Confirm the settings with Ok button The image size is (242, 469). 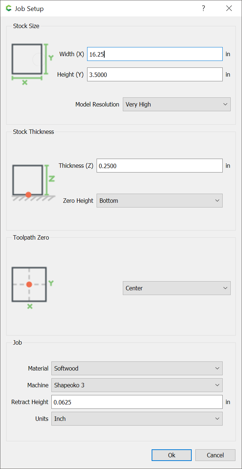click(x=172, y=455)
